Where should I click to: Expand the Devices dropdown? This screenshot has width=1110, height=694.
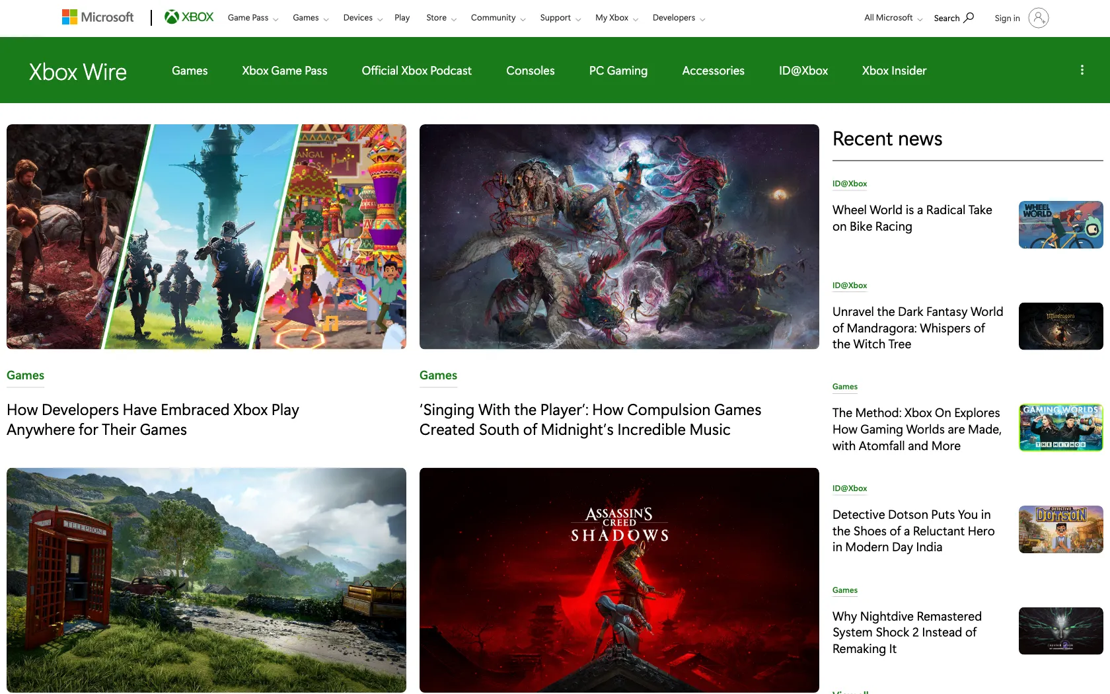363,18
